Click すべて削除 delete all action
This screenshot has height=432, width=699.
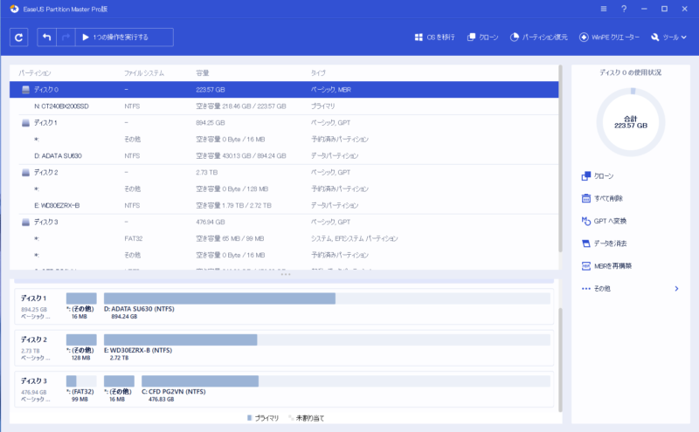coord(608,199)
